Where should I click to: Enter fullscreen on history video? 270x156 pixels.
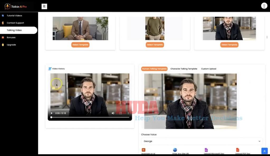tap(120, 113)
